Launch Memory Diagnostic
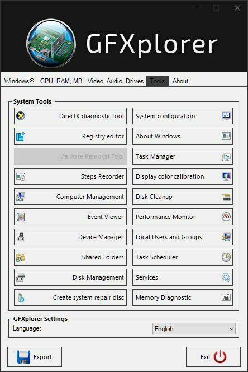 (183, 297)
